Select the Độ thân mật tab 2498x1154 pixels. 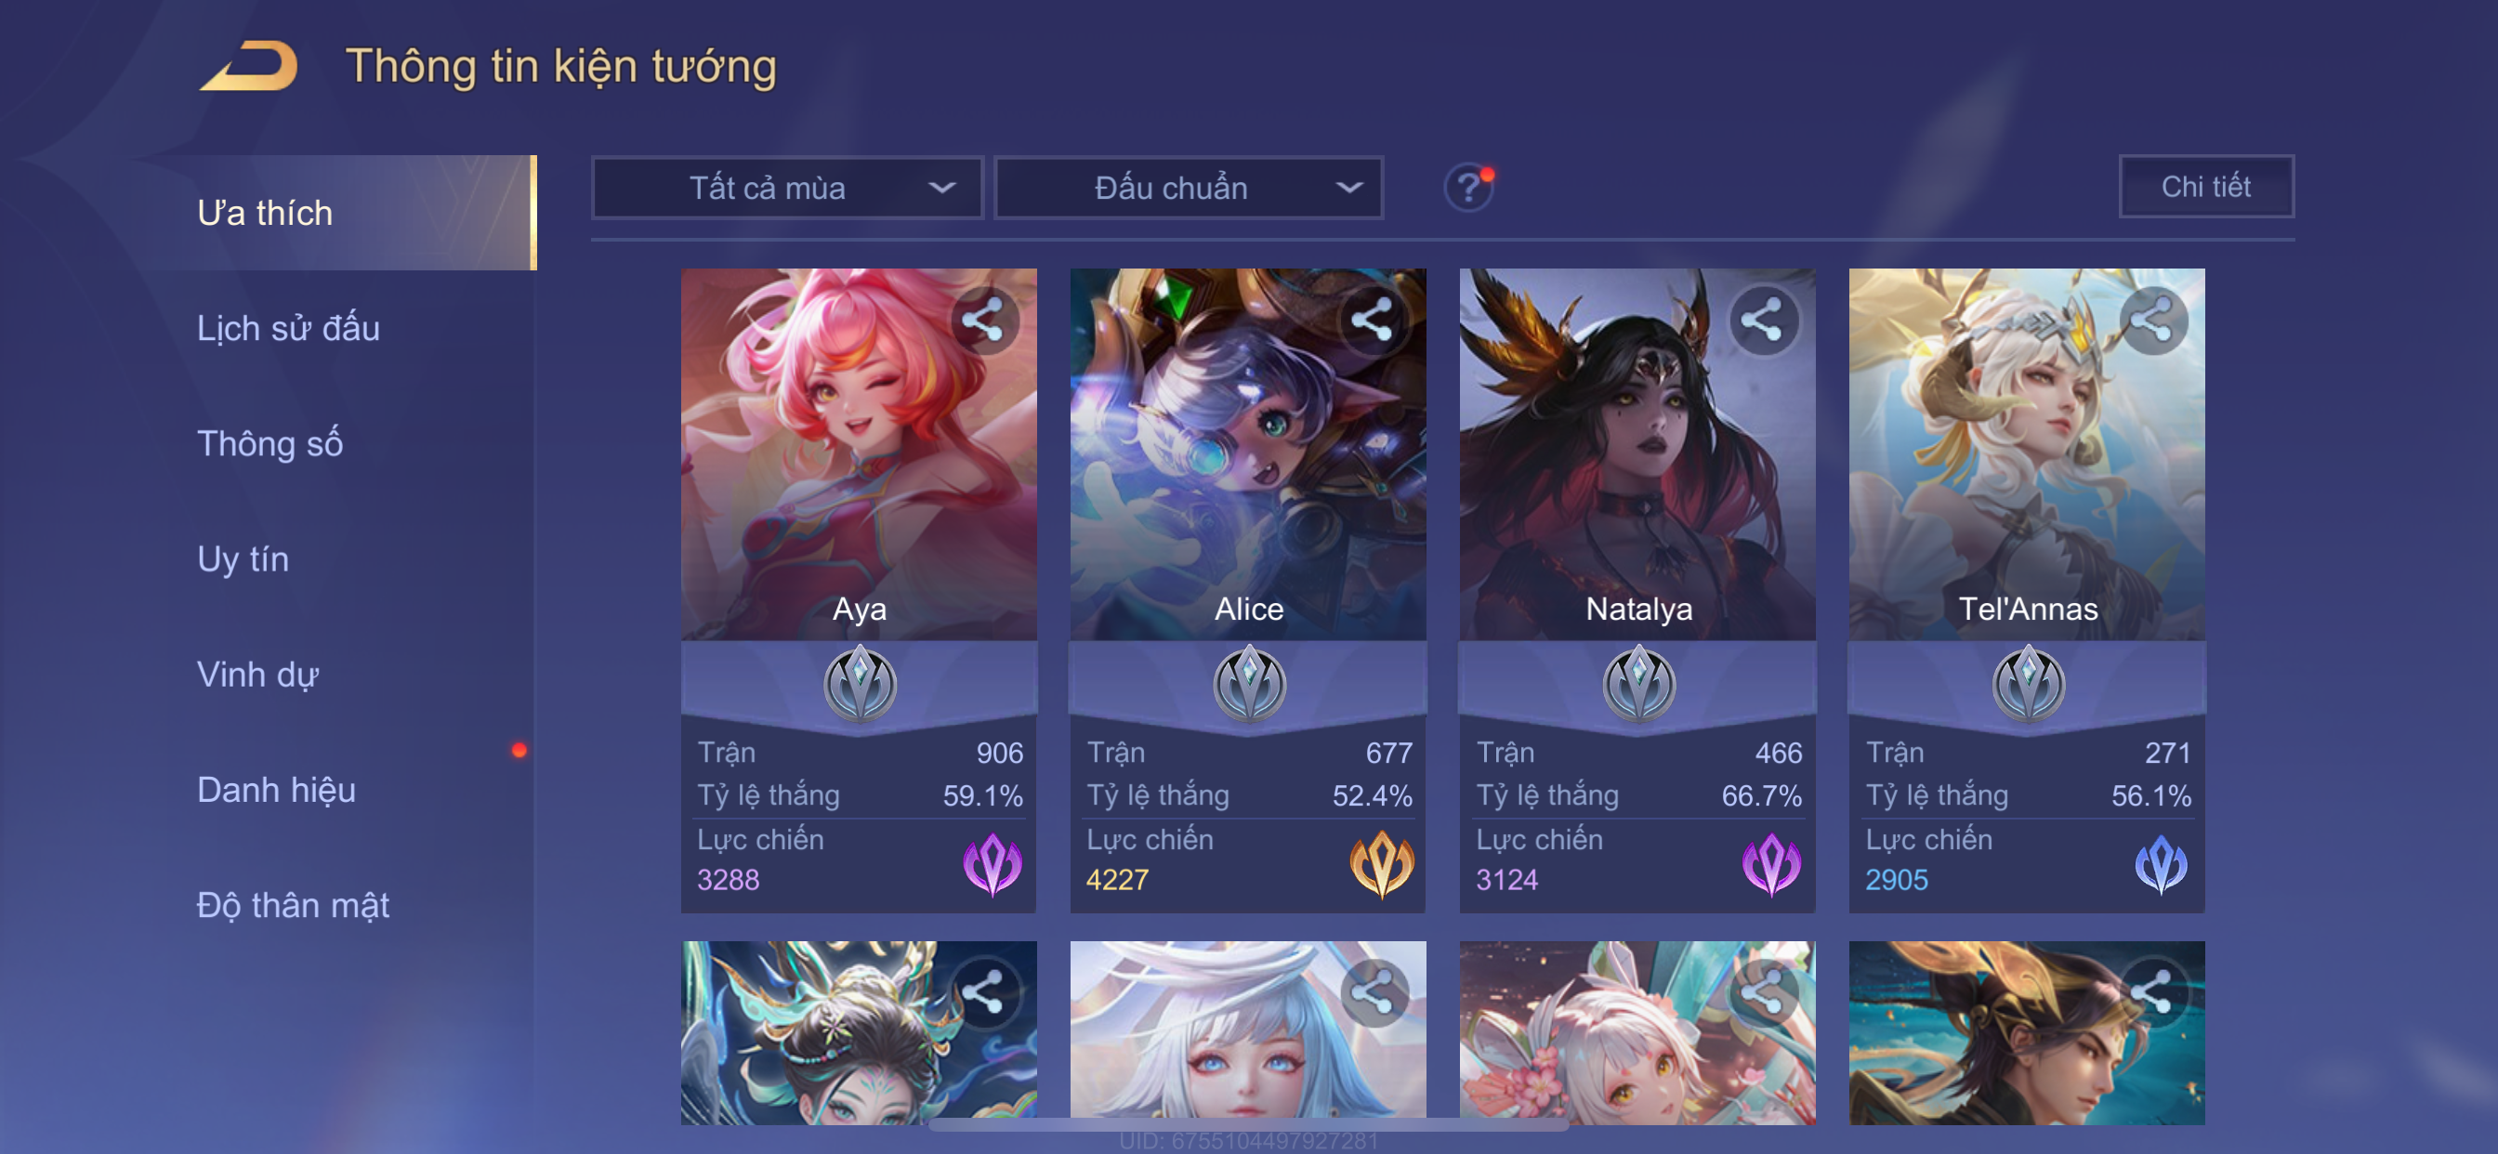(x=293, y=905)
